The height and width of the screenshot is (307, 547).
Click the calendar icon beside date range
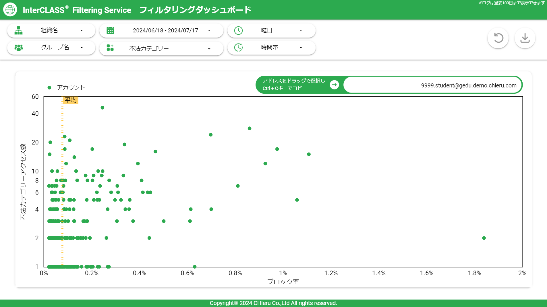coord(110,30)
